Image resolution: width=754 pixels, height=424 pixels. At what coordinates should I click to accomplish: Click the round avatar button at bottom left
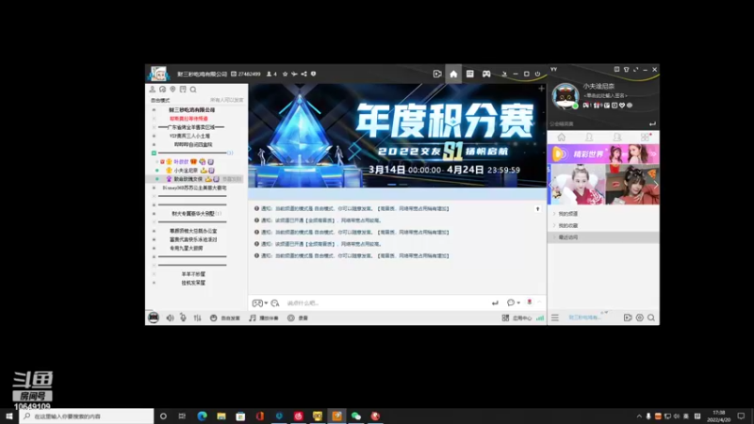coord(154,318)
